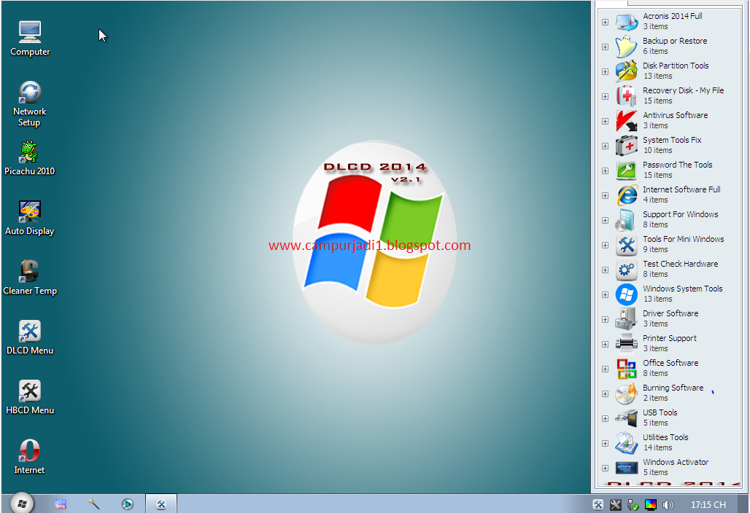Select the Windows Activator icon

[627, 469]
